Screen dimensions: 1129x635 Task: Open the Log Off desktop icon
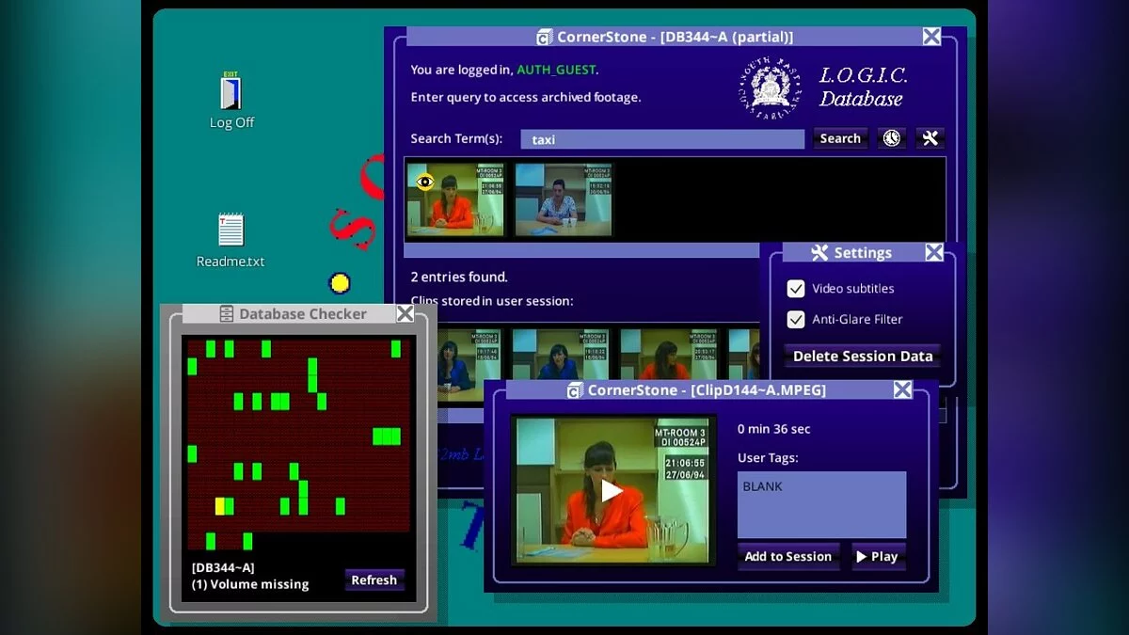(231, 102)
